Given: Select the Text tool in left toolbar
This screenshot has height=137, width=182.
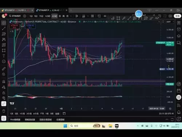Looking at the screenshot, I should 4,56.
